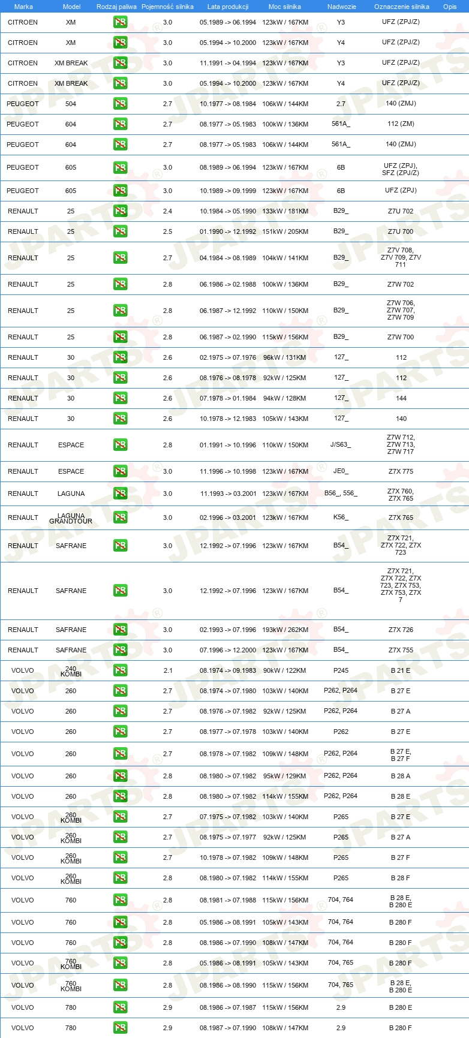
Task: Click fuel icon in 260 Kombi B 27 F row
Action: pyautogui.click(x=120, y=858)
